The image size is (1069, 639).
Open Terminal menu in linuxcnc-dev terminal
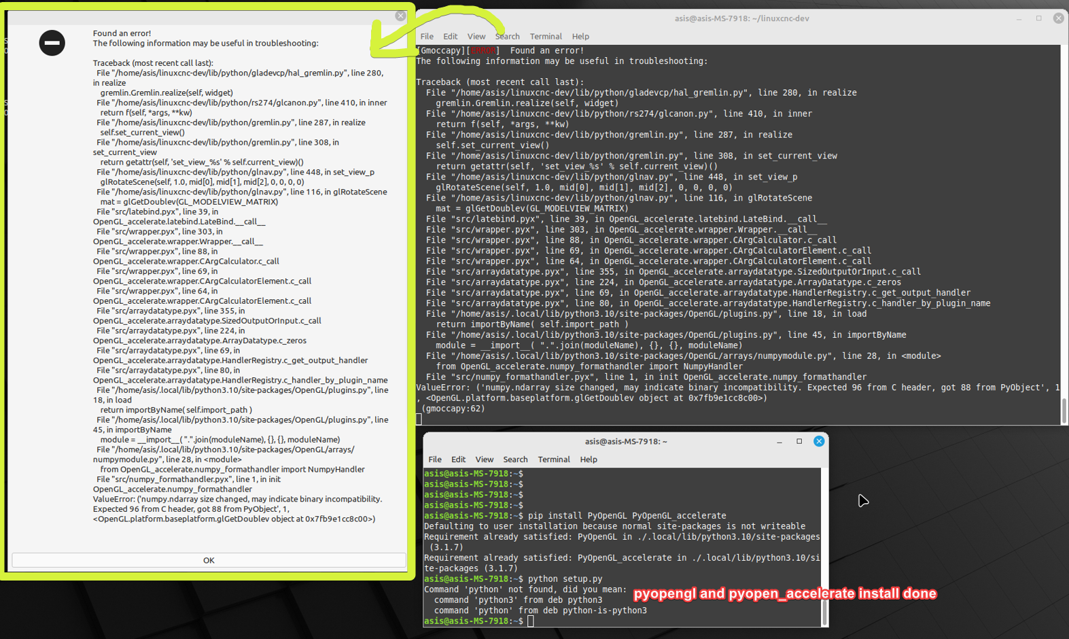(546, 37)
